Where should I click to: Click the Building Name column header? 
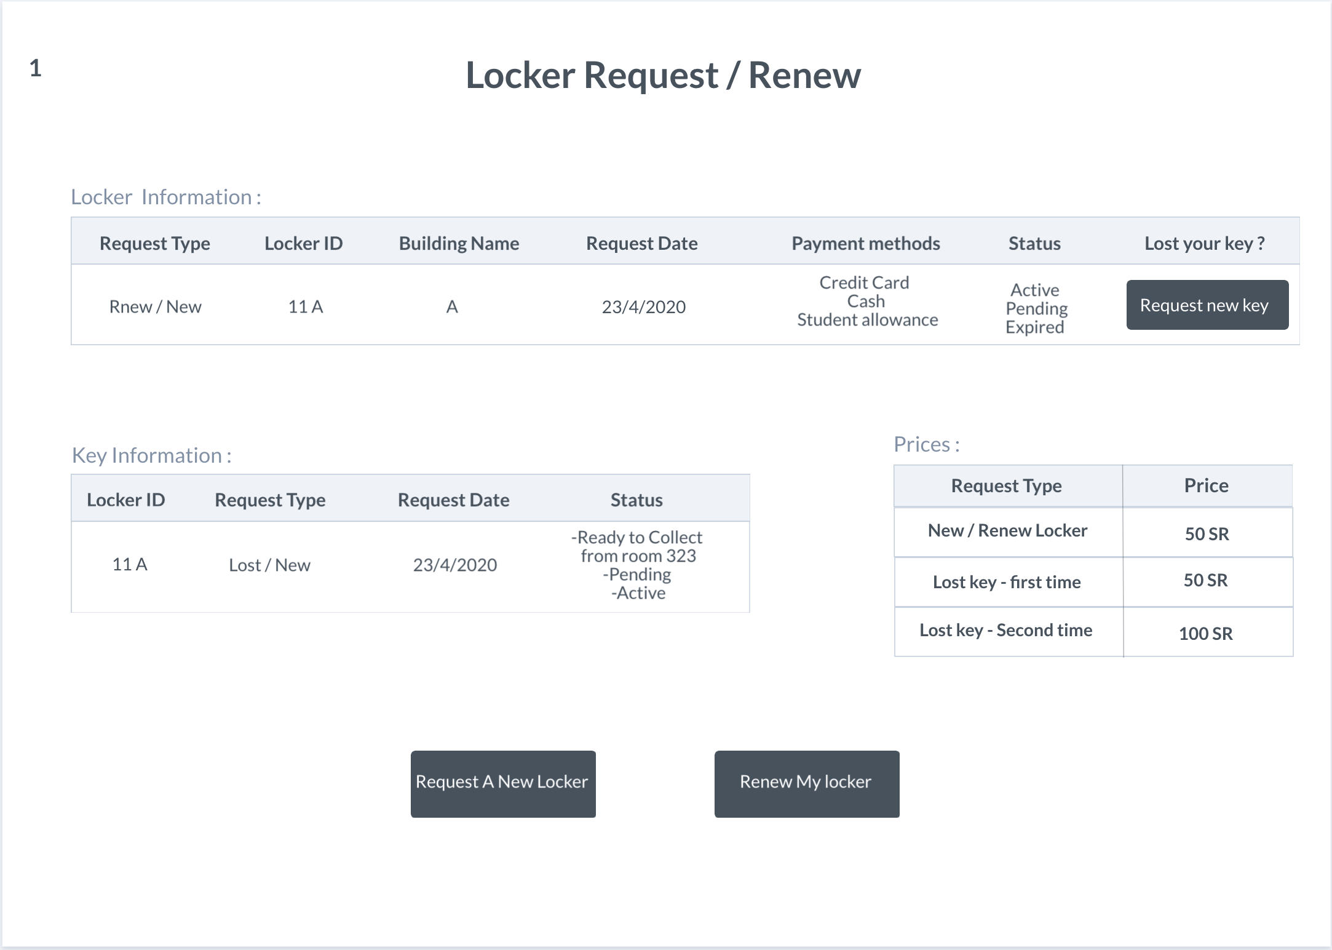459,243
